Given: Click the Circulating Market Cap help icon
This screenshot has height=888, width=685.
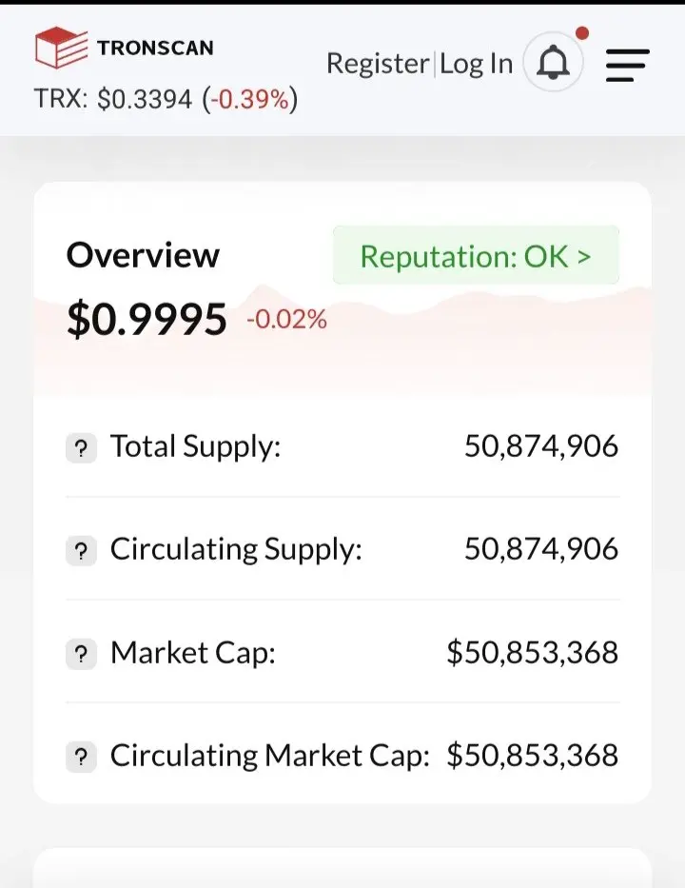Looking at the screenshot, I should (x=81, y=758).
